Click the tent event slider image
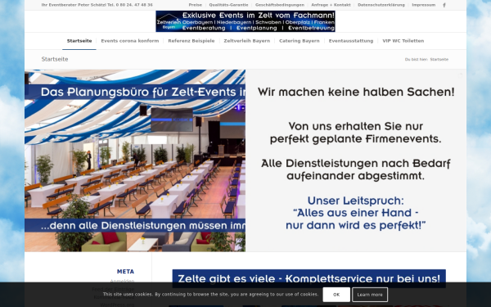The image size is (491, 307). pyautogui.click(x=135, y=160)
